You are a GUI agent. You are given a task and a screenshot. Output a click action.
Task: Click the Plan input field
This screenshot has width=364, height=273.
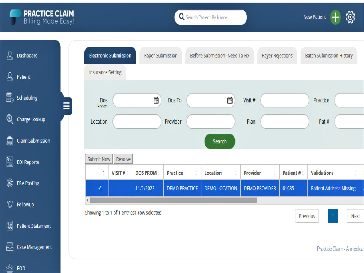(x=285, y=122)
